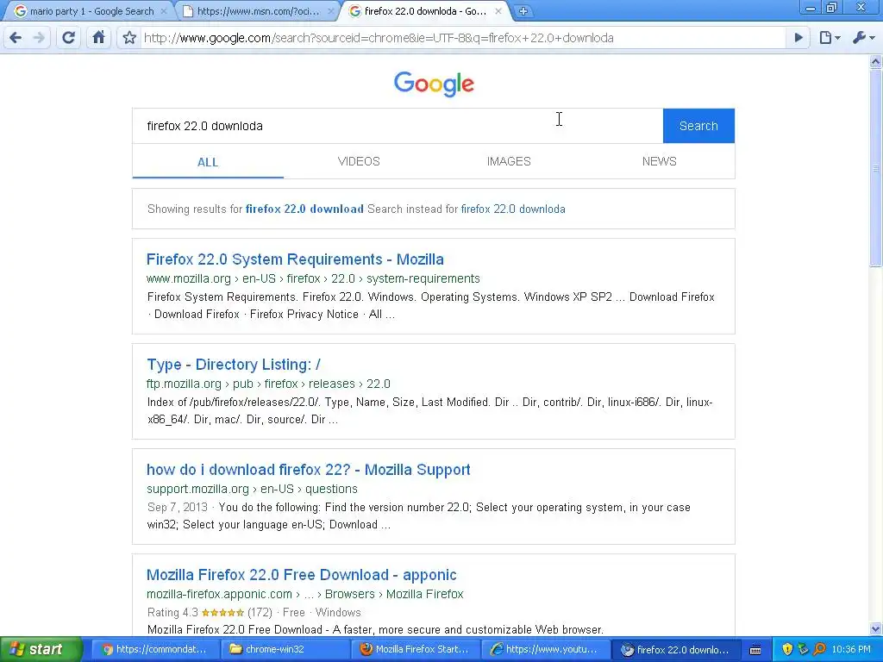Reload the current page
The width and height of the screenshot is (883, 662).
[x=69, y=38]
